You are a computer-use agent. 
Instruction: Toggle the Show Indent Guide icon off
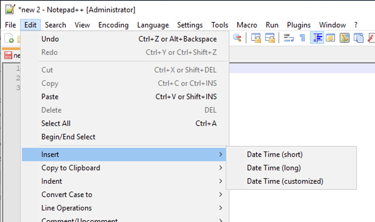pyautogui.click(x=317, y=38)
